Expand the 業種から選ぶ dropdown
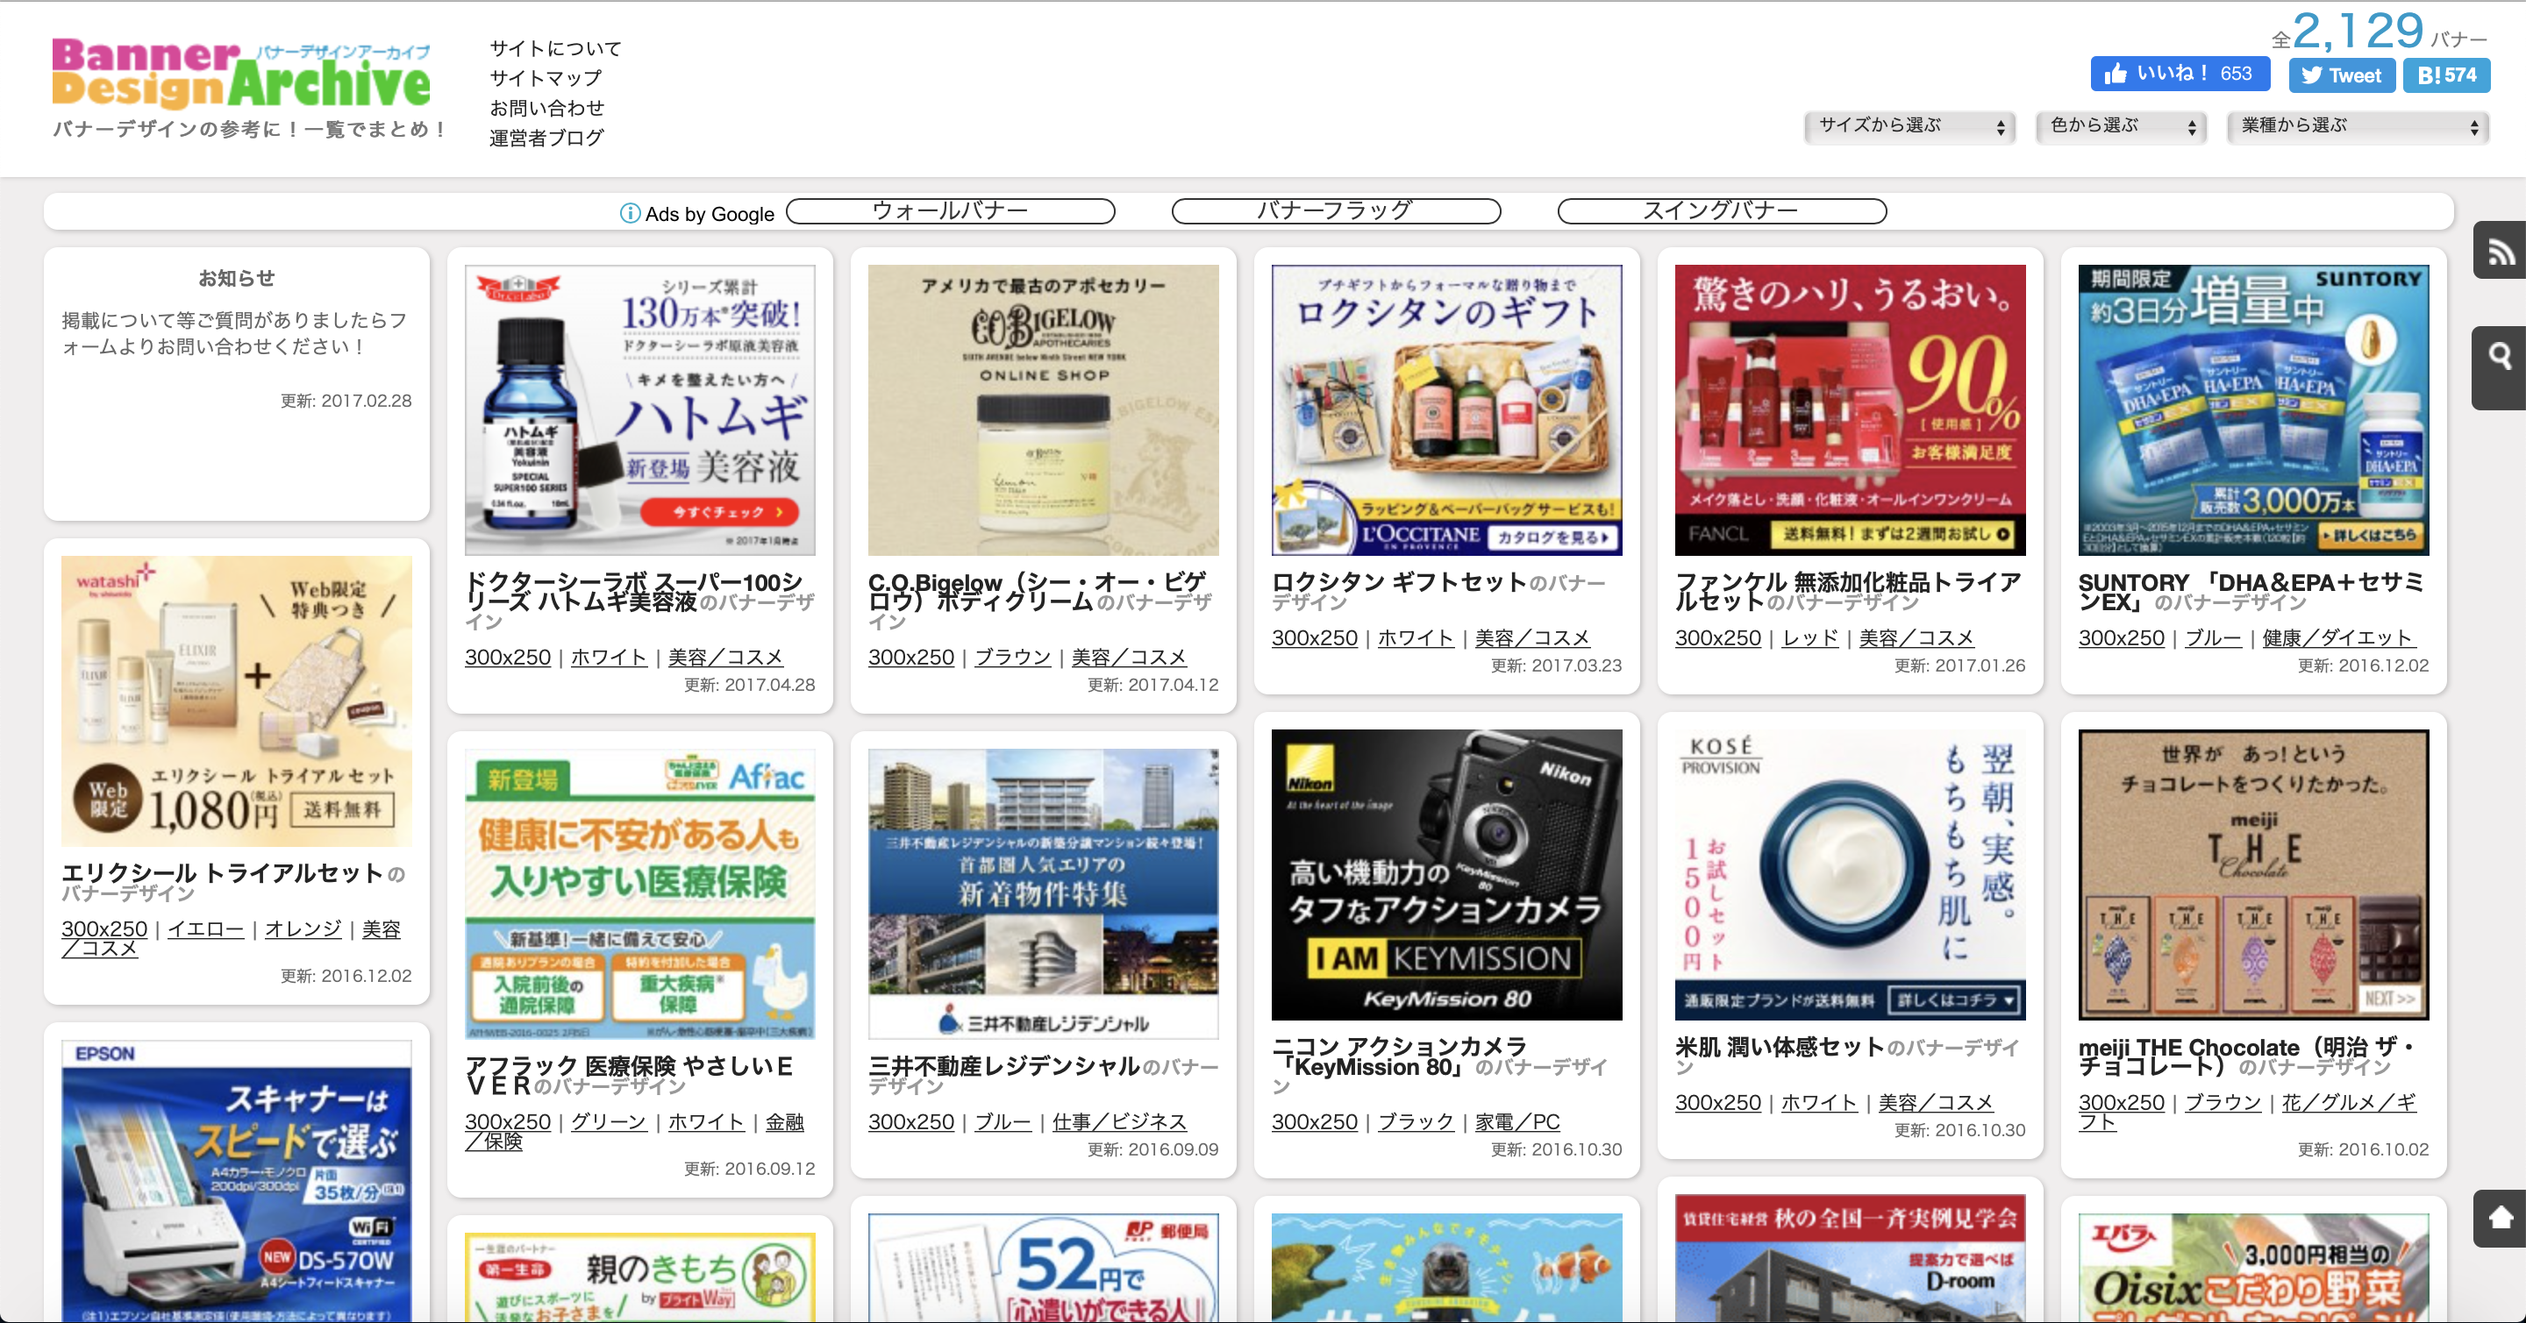The image size is (2526, 1323). [2358, 126]
